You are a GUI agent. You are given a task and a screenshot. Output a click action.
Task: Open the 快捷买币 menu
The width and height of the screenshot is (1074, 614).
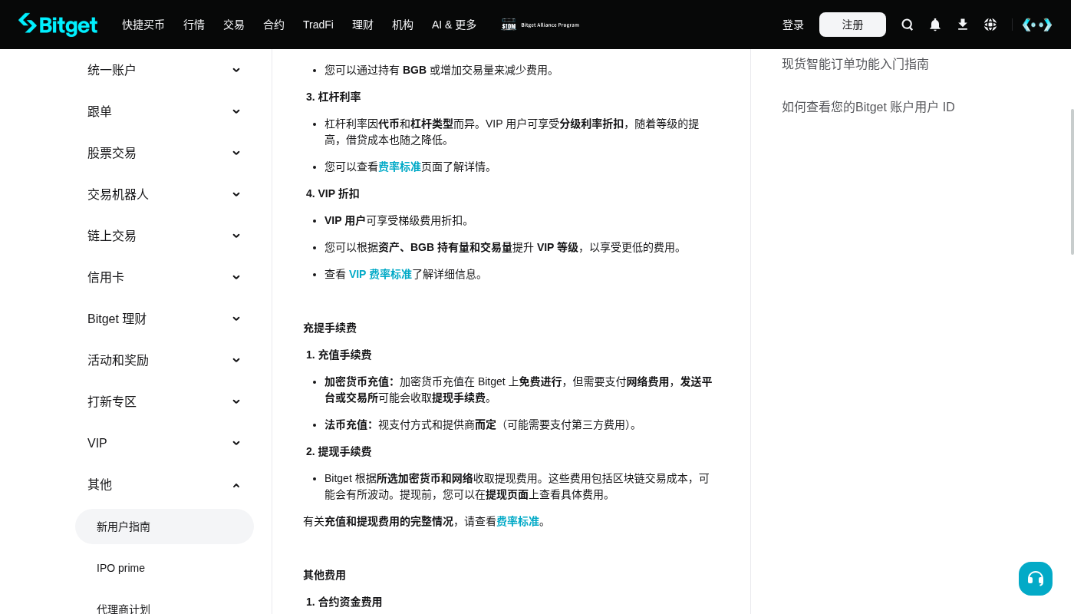pyautogui.click(x=143, y=25)
